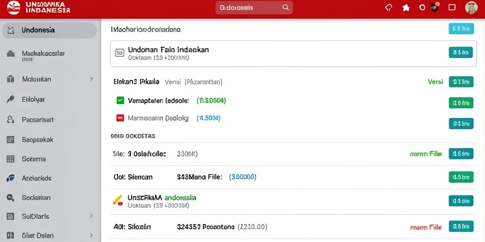The image size is (485, 242).
Task: Expand the SulDlarls sidebar chevron
Action: pos(91,216)
